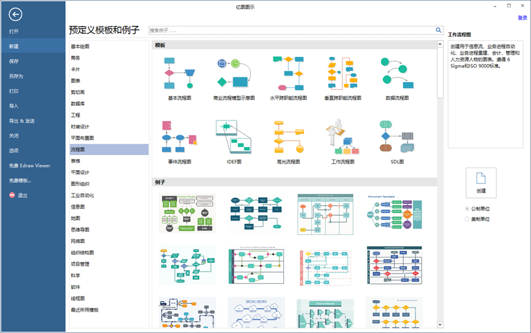
Task: Select the 基本流程图 template icon
Action: click(179, 73)
